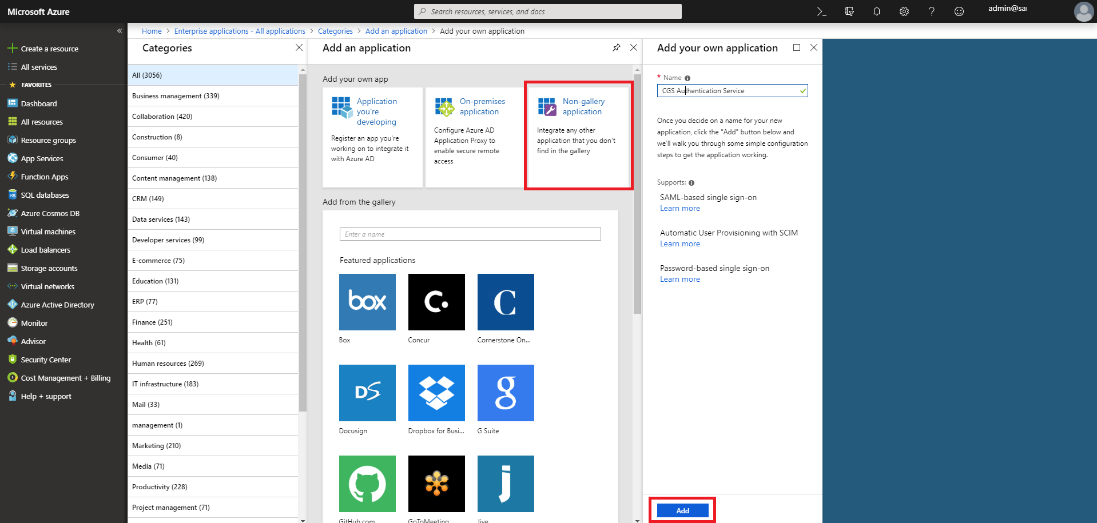Open All resources in the sidebar
This screenshot has width=1097, height=523.
click(42, 122)
